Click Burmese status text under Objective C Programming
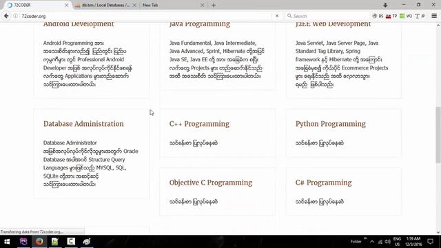The height and width of the screenshot is (248, 441). click(x=193, y=202)
